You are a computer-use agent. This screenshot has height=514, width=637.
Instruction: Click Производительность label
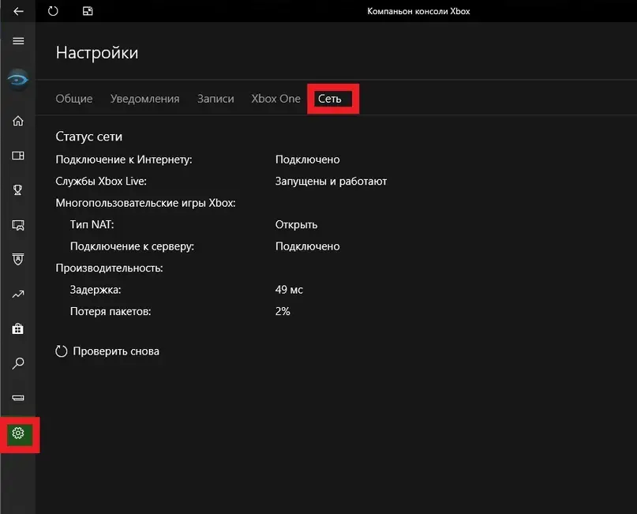pos(109,268)
